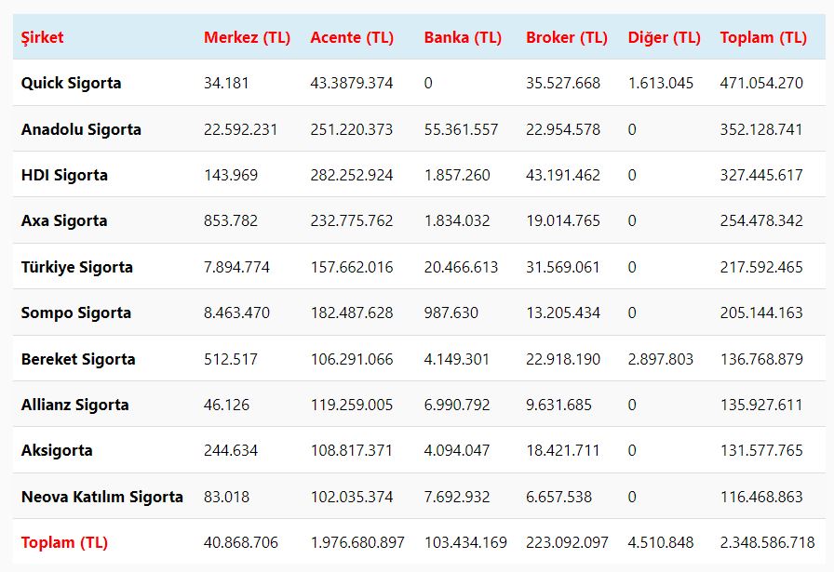
Task: Click the Allianz Sigorta company name
Action: tap(75, 405)
